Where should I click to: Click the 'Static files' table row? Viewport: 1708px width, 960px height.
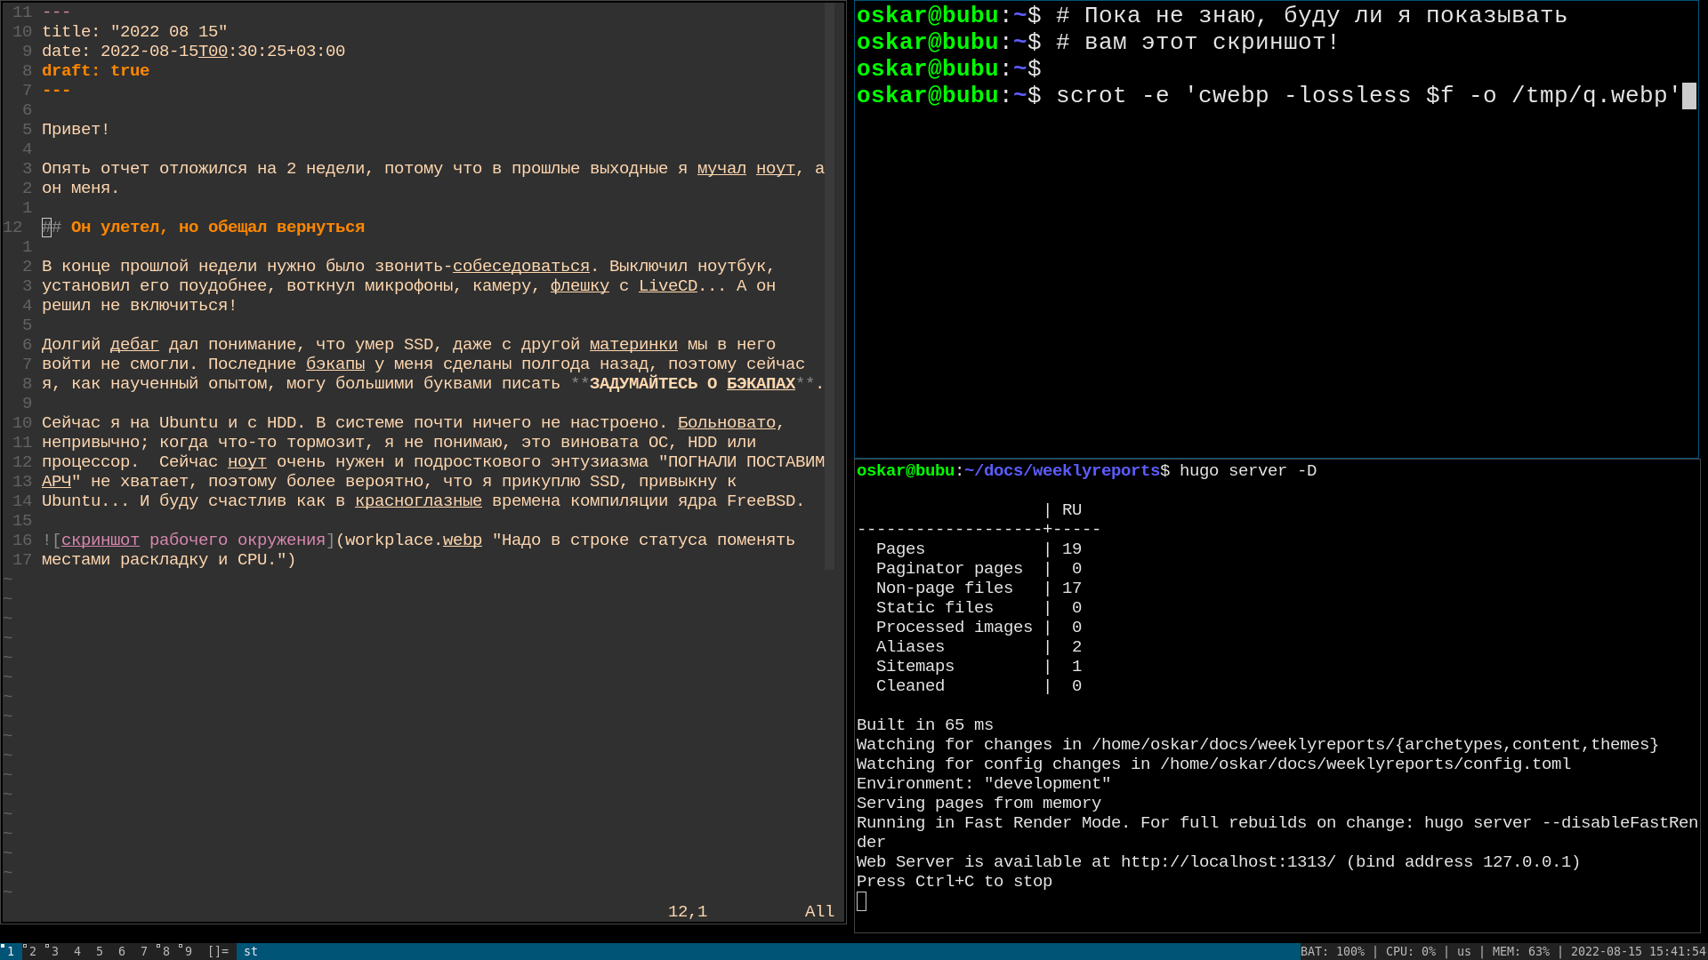[x=979, y=608]
